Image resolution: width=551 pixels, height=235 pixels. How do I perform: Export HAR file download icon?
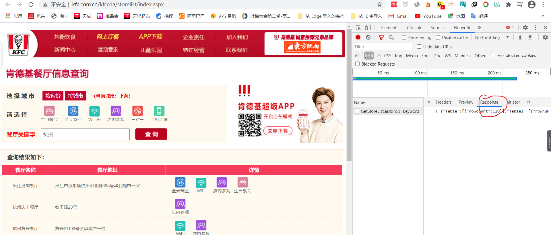pyautogui.click(x=530, y=37)
